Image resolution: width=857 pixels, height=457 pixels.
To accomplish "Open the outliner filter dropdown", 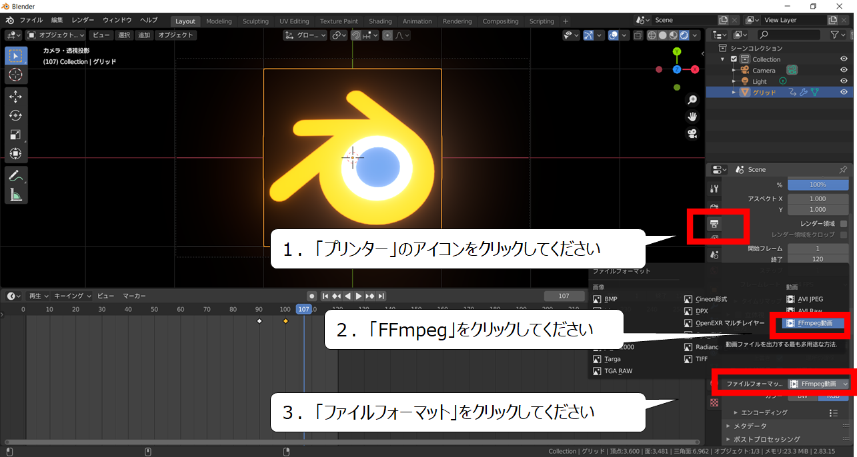I will coord(838,34).
